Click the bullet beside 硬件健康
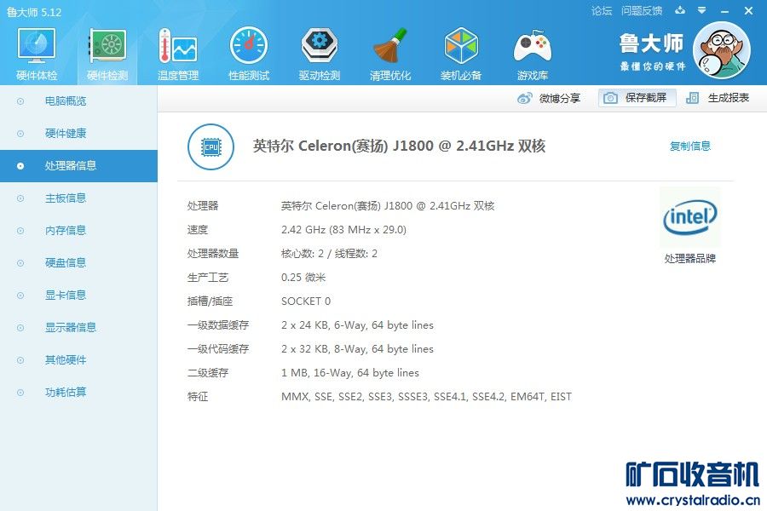Image resolution: width=767 pixels, height=511 pixels. 20,134
